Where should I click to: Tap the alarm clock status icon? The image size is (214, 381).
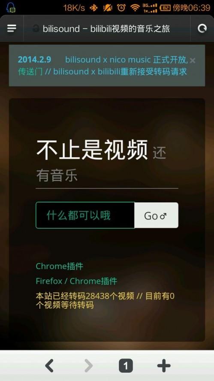coord(121,8)
